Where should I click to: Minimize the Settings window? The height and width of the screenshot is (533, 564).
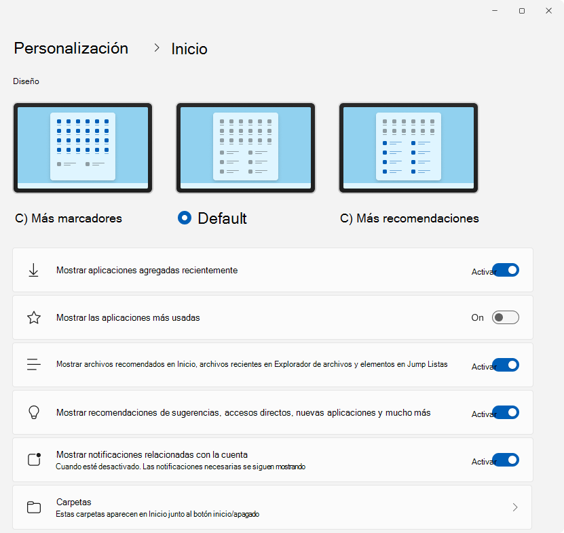pyautogui.click(x=495, y=11)
